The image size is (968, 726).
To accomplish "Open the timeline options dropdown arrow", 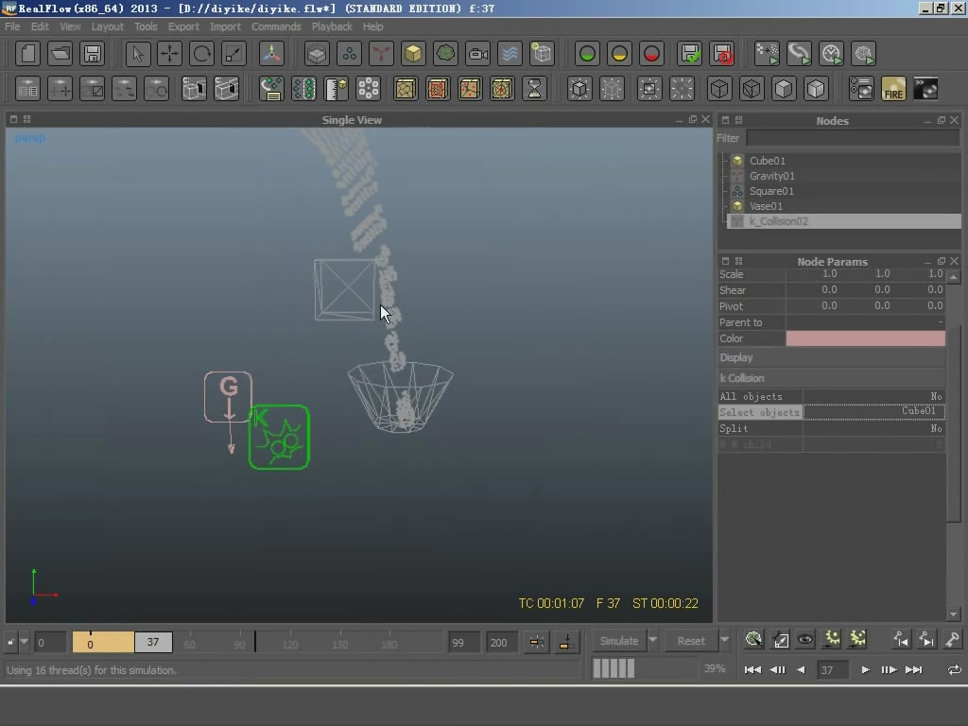I will [x=24, y=642].
